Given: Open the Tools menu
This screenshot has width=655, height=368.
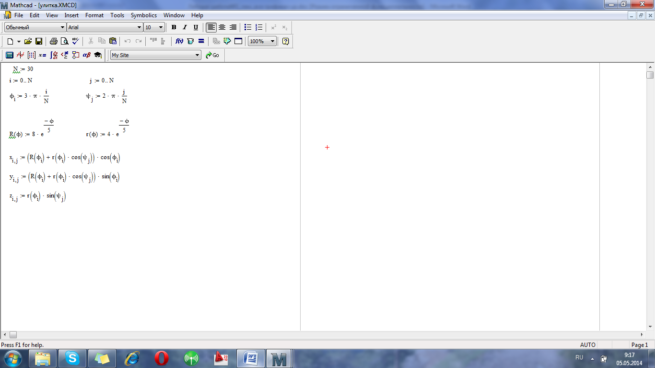Looking at the screenshot, I should click(117, 15).
